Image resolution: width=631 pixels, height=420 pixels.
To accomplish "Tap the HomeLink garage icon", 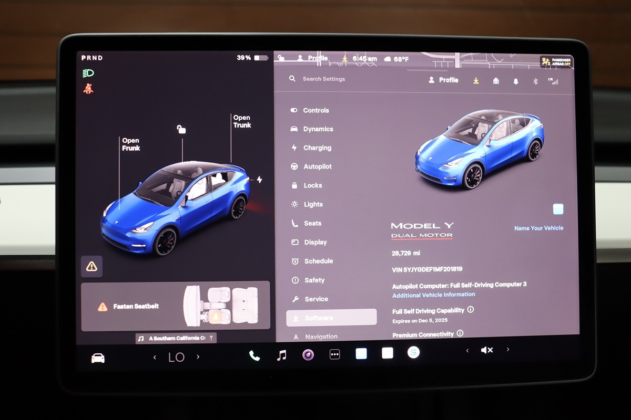I will pyautogui.click(x=496, y=81).
